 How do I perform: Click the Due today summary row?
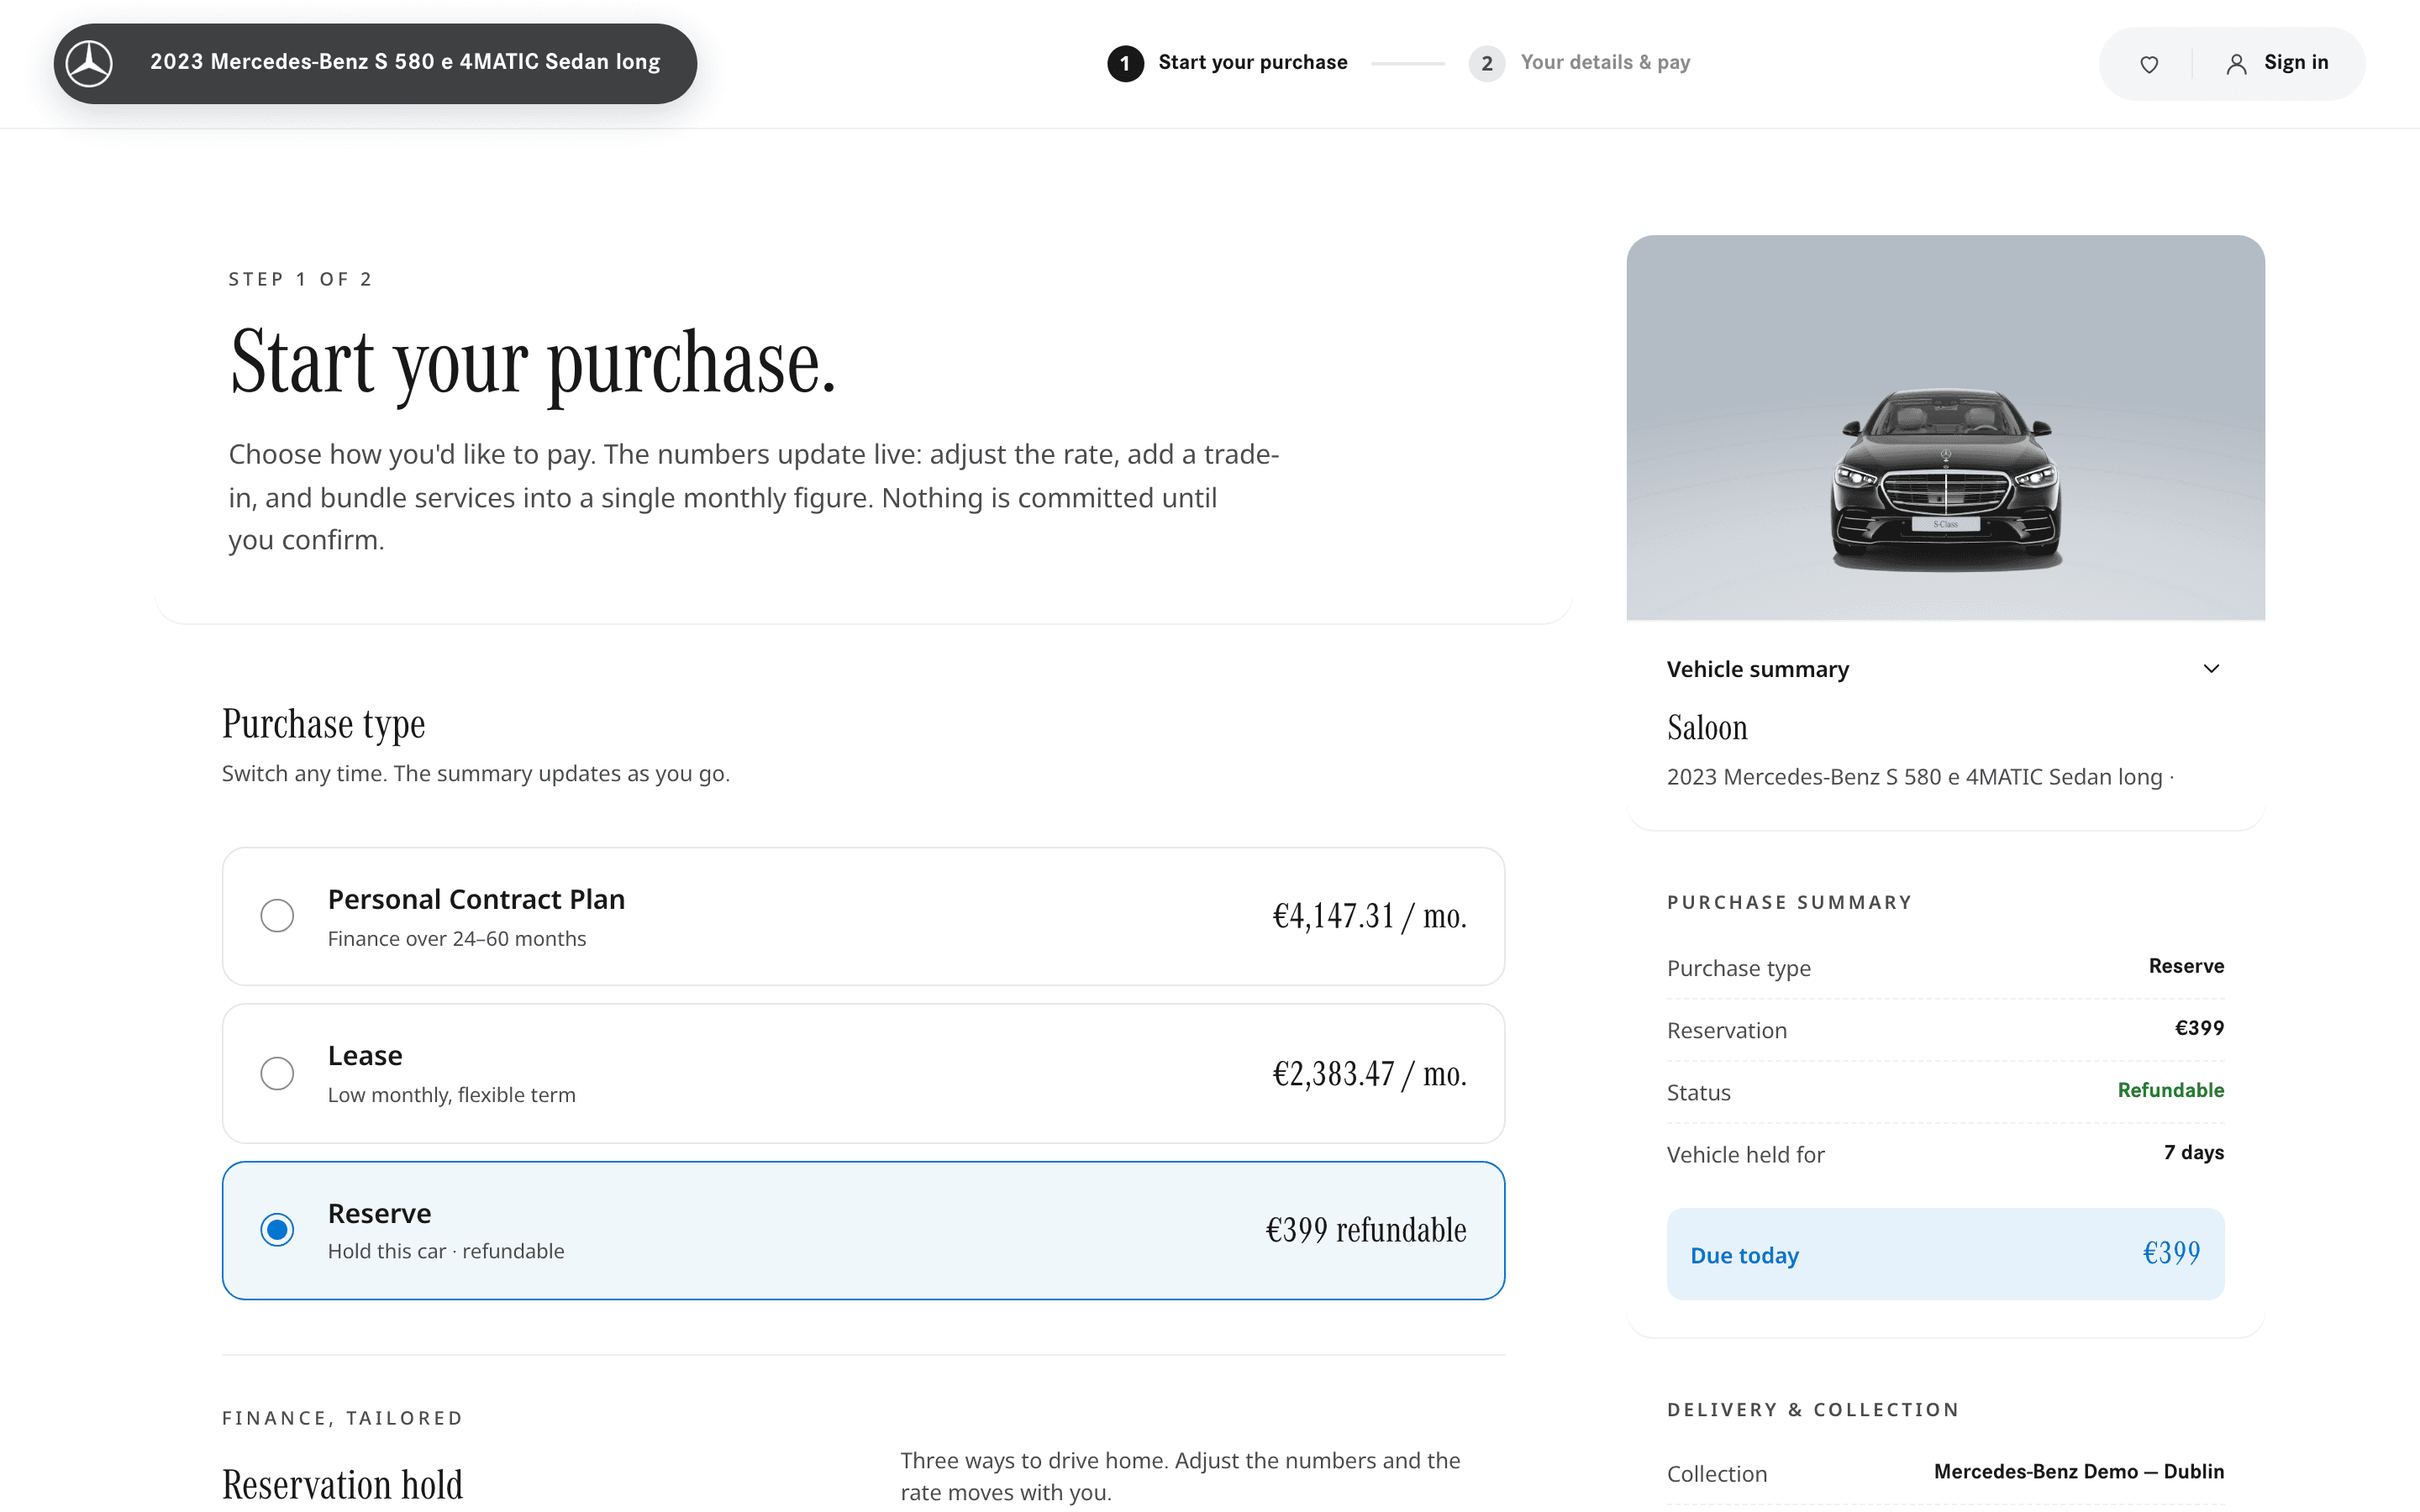point(1945,1254)
